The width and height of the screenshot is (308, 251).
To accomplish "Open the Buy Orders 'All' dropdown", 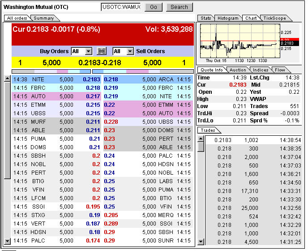I will pos(81,51).
